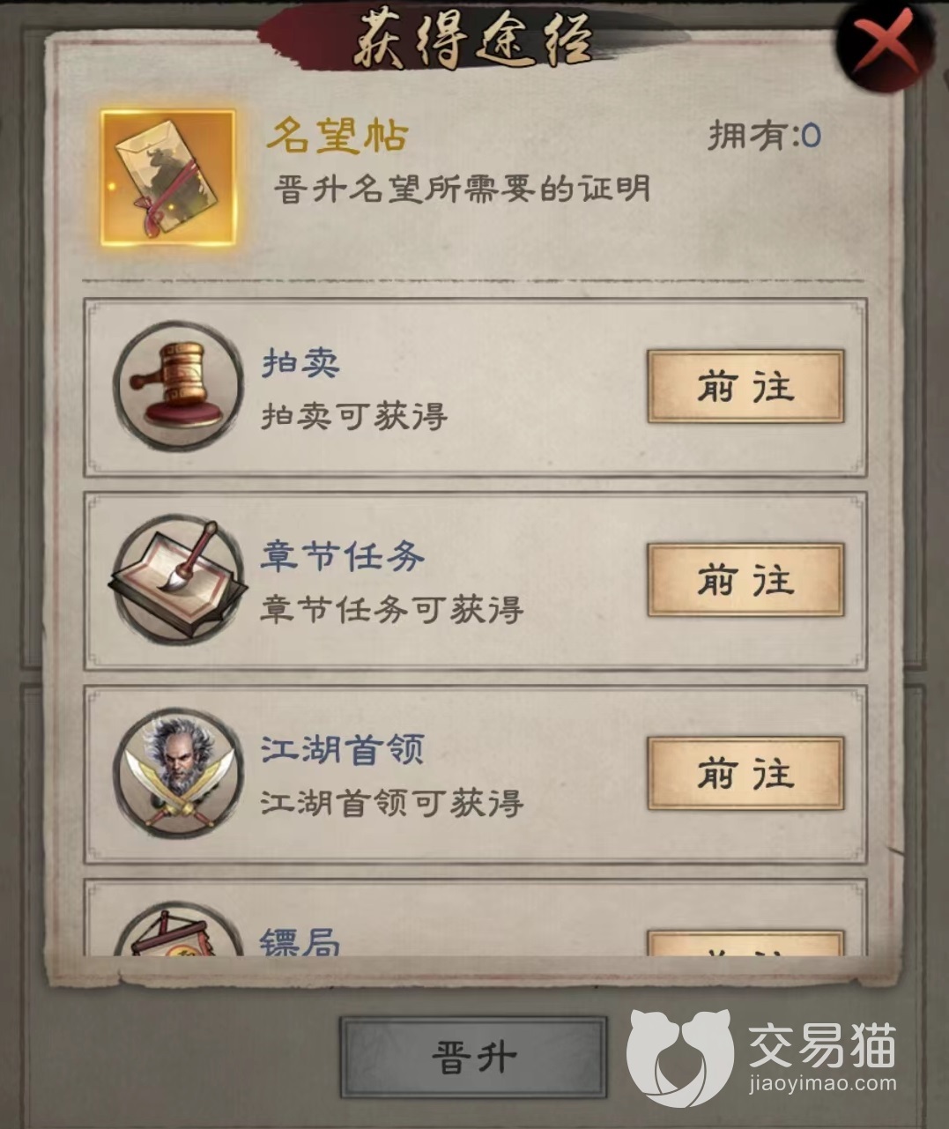
Task: Tap the partially visible 镖局 前往 button
Action: point(745,944)
